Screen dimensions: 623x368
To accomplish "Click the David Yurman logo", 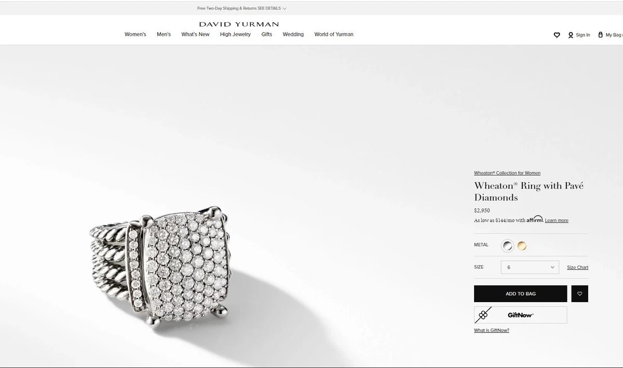I will coord(239,24).
